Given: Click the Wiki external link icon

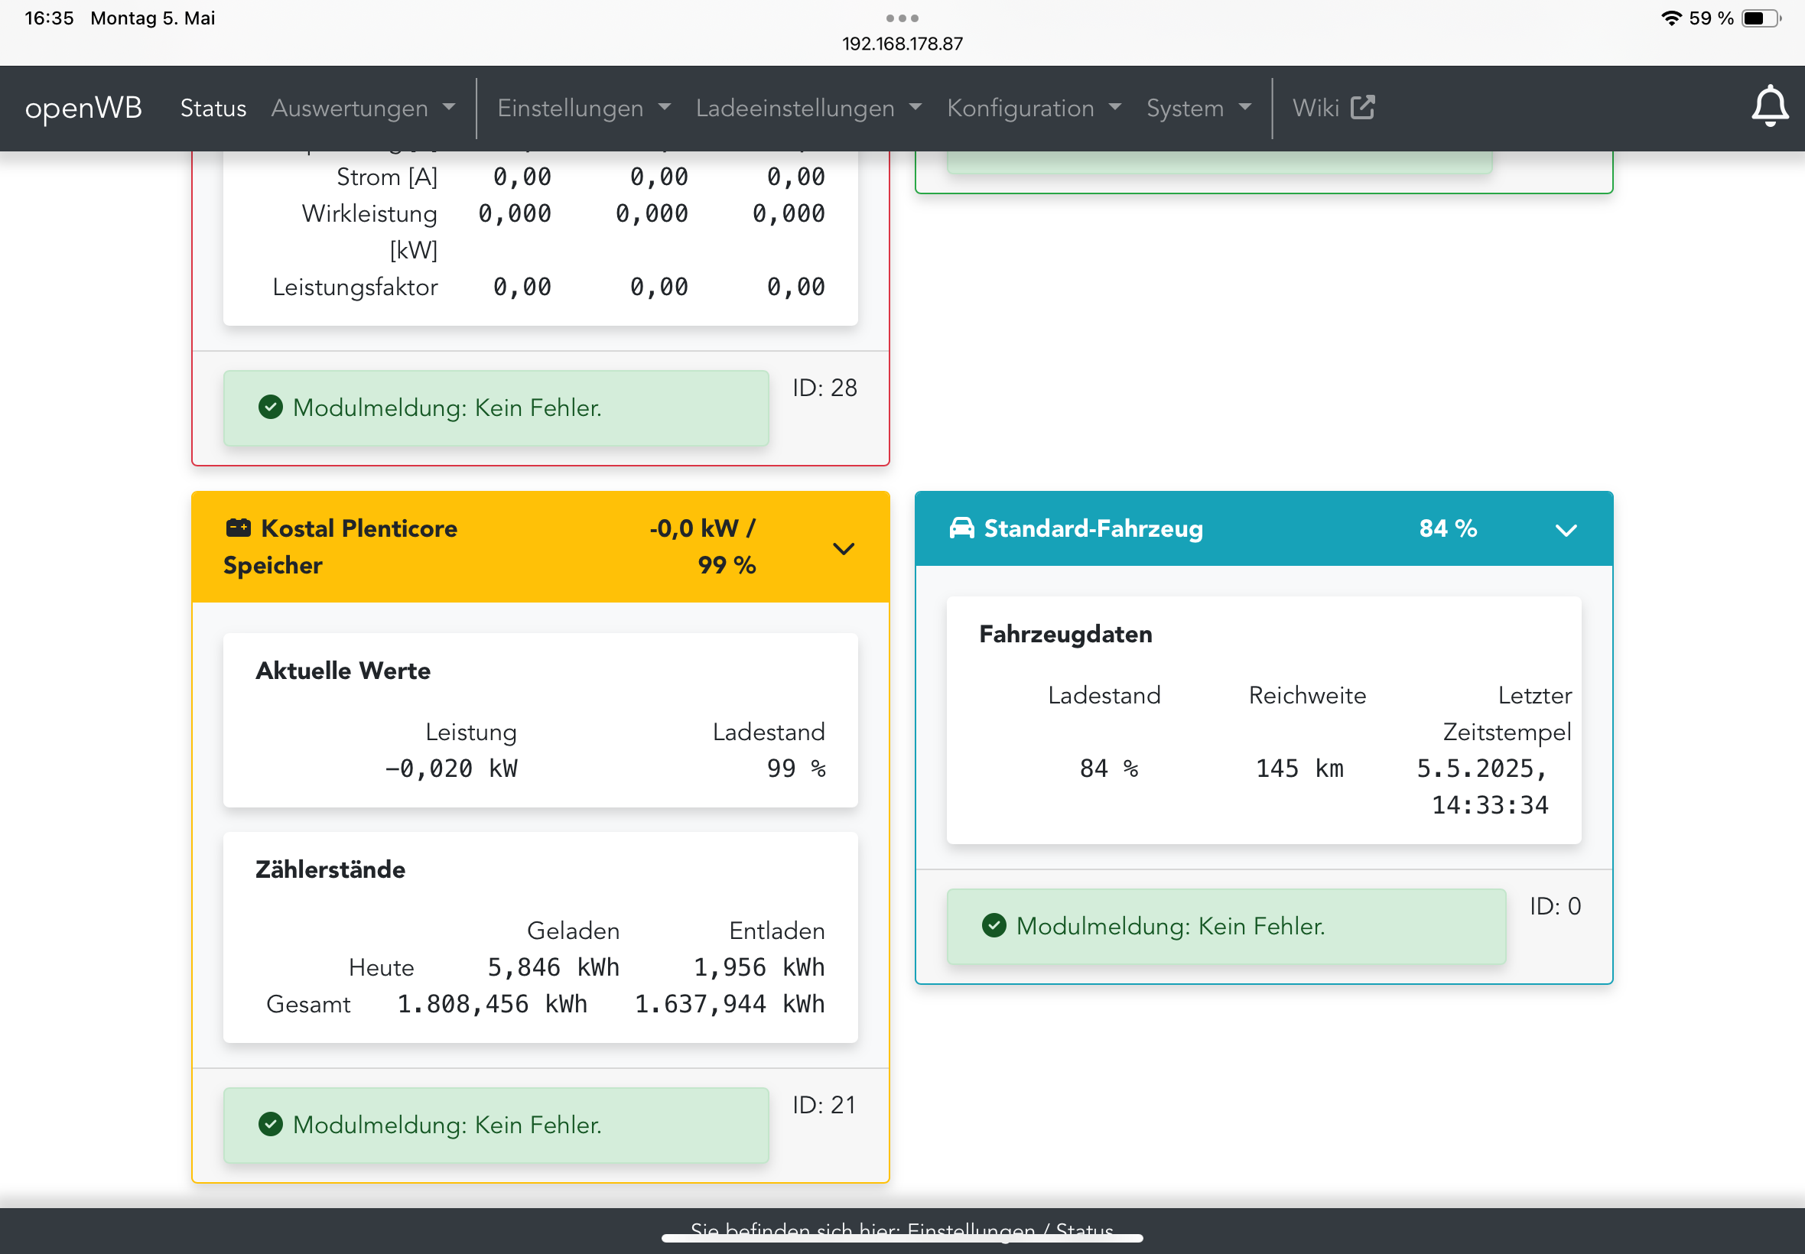Looking at the screenshot, I should tap(1363, 108).
